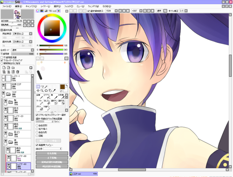Choose the マーカー marker tool
This screenshot has height=177, width=233.
(40, 102)
